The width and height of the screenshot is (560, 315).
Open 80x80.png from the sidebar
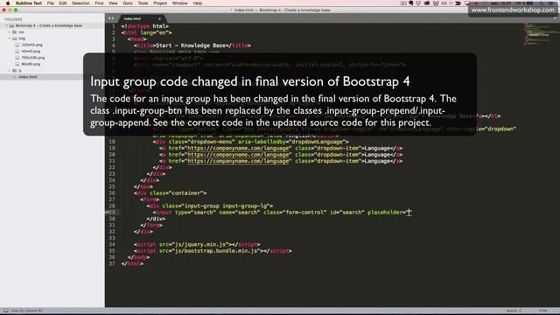pos(31,64)
